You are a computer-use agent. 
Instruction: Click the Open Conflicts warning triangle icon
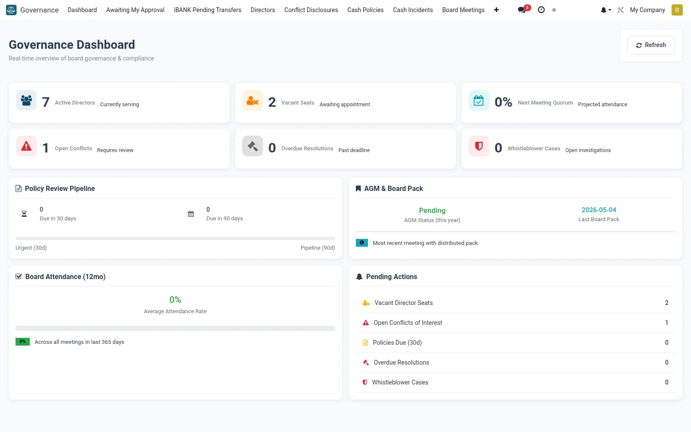tap(26, 146)
